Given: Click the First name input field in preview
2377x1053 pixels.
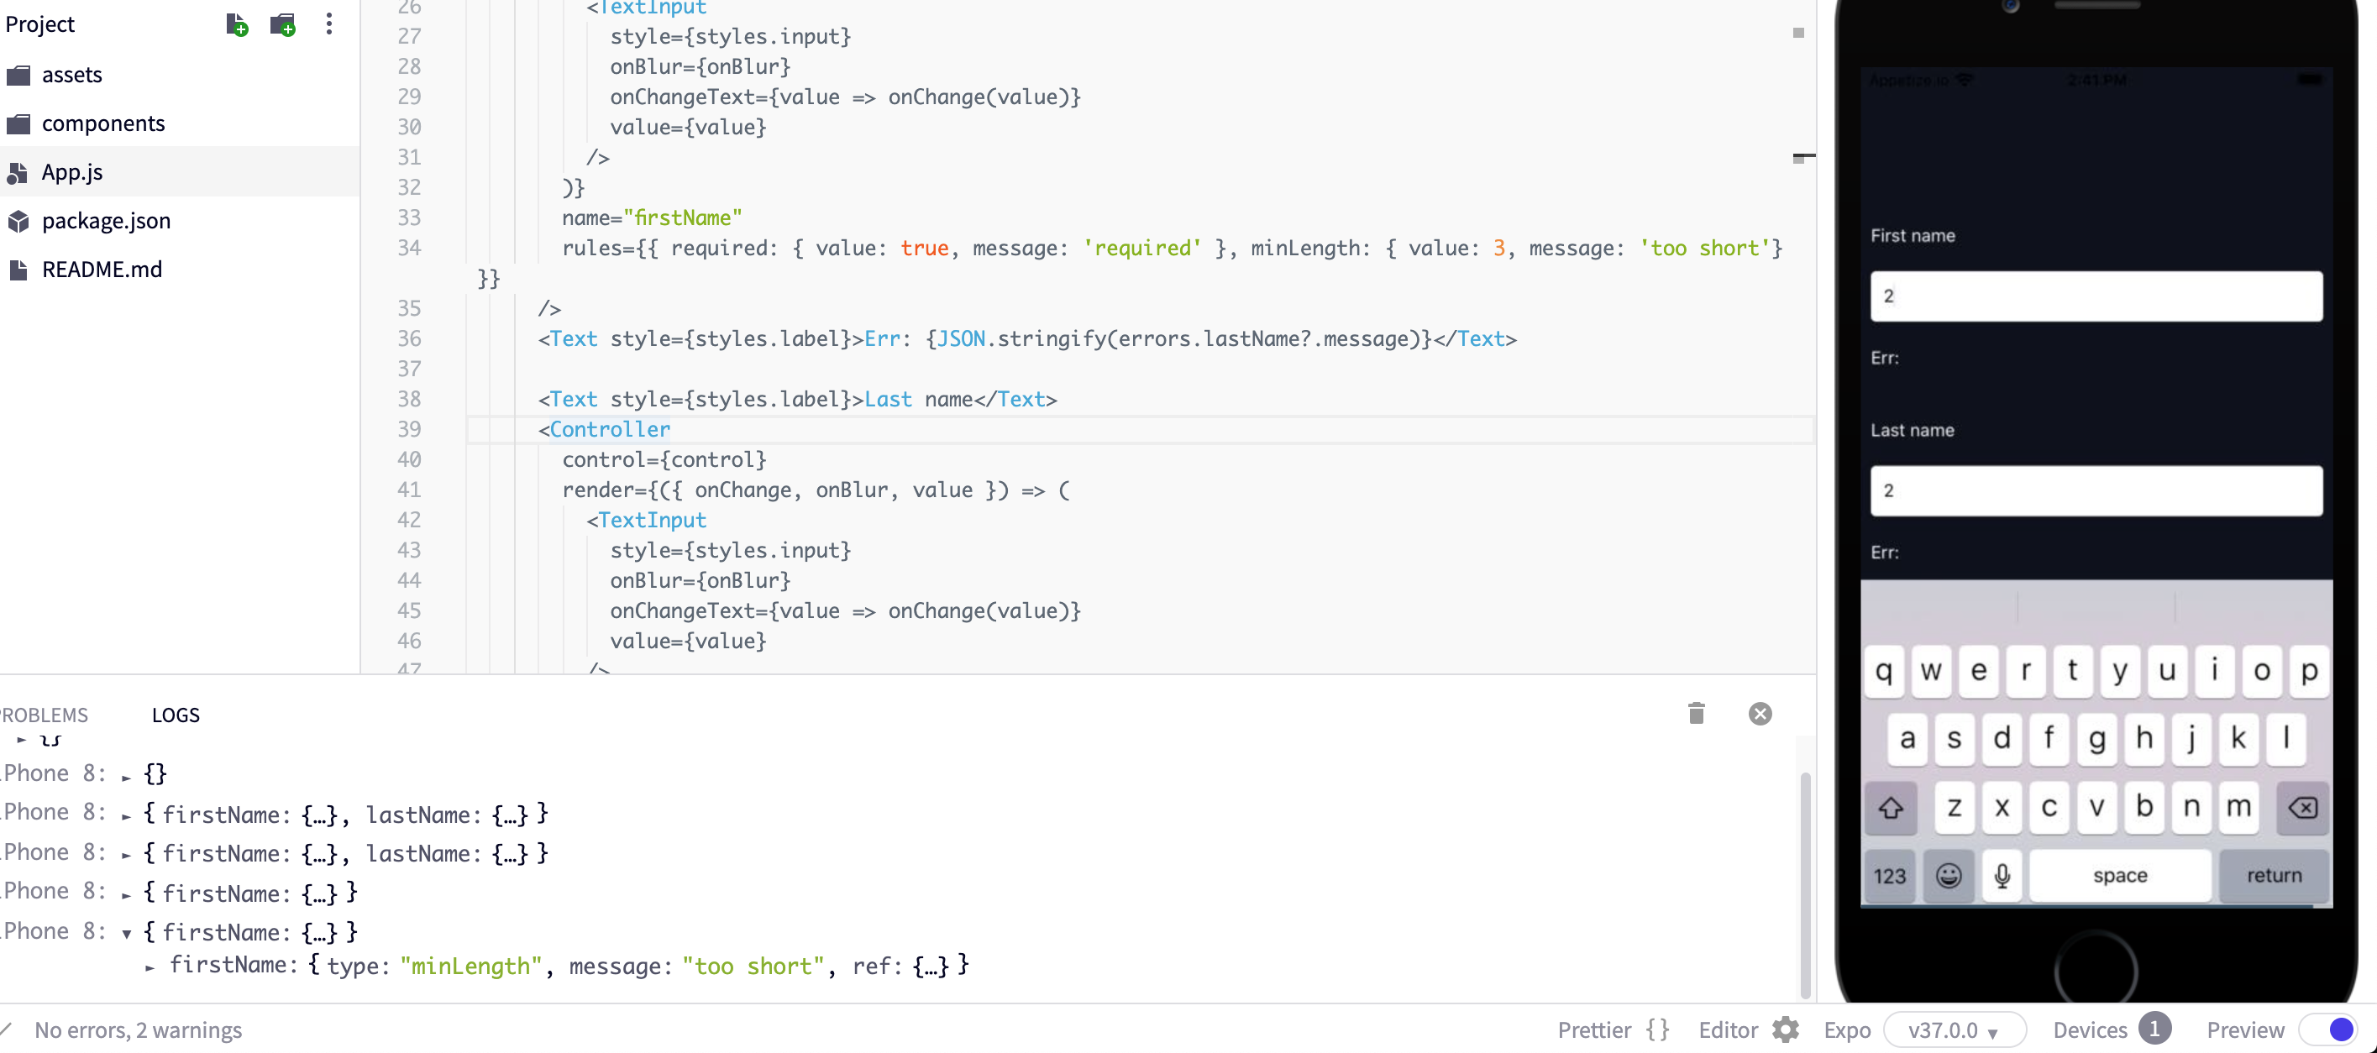Looking at the screenshot, I should tap(2096, 296).
